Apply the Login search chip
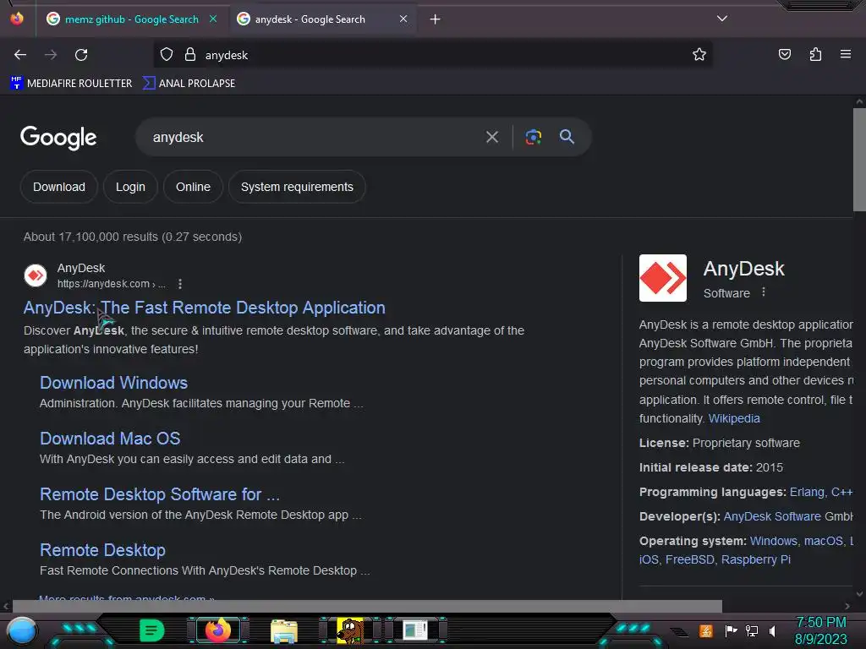This screenshot has width=866, height=649. pos(130,187)
